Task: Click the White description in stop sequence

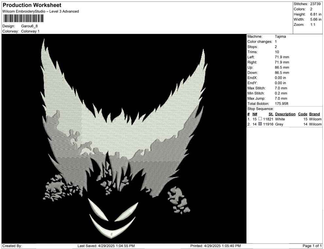Action: click(x=280, y=119)
